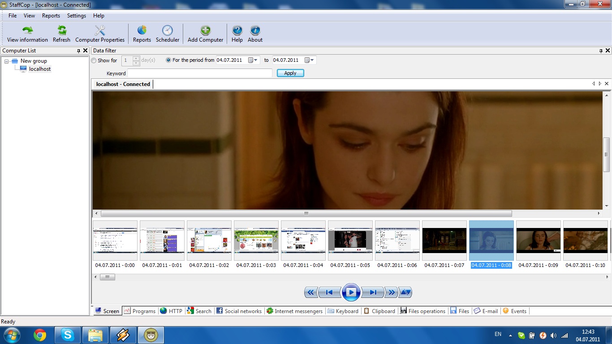612x344 pixels.
Task: Switch to the Events tab
Action: pos(514,311)
